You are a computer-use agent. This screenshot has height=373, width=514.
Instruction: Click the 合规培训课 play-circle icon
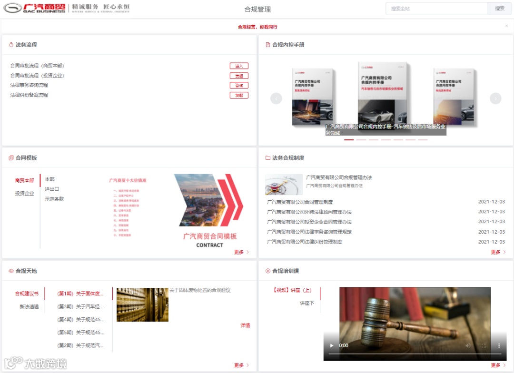pyautogui.click(x=268, y=271)
